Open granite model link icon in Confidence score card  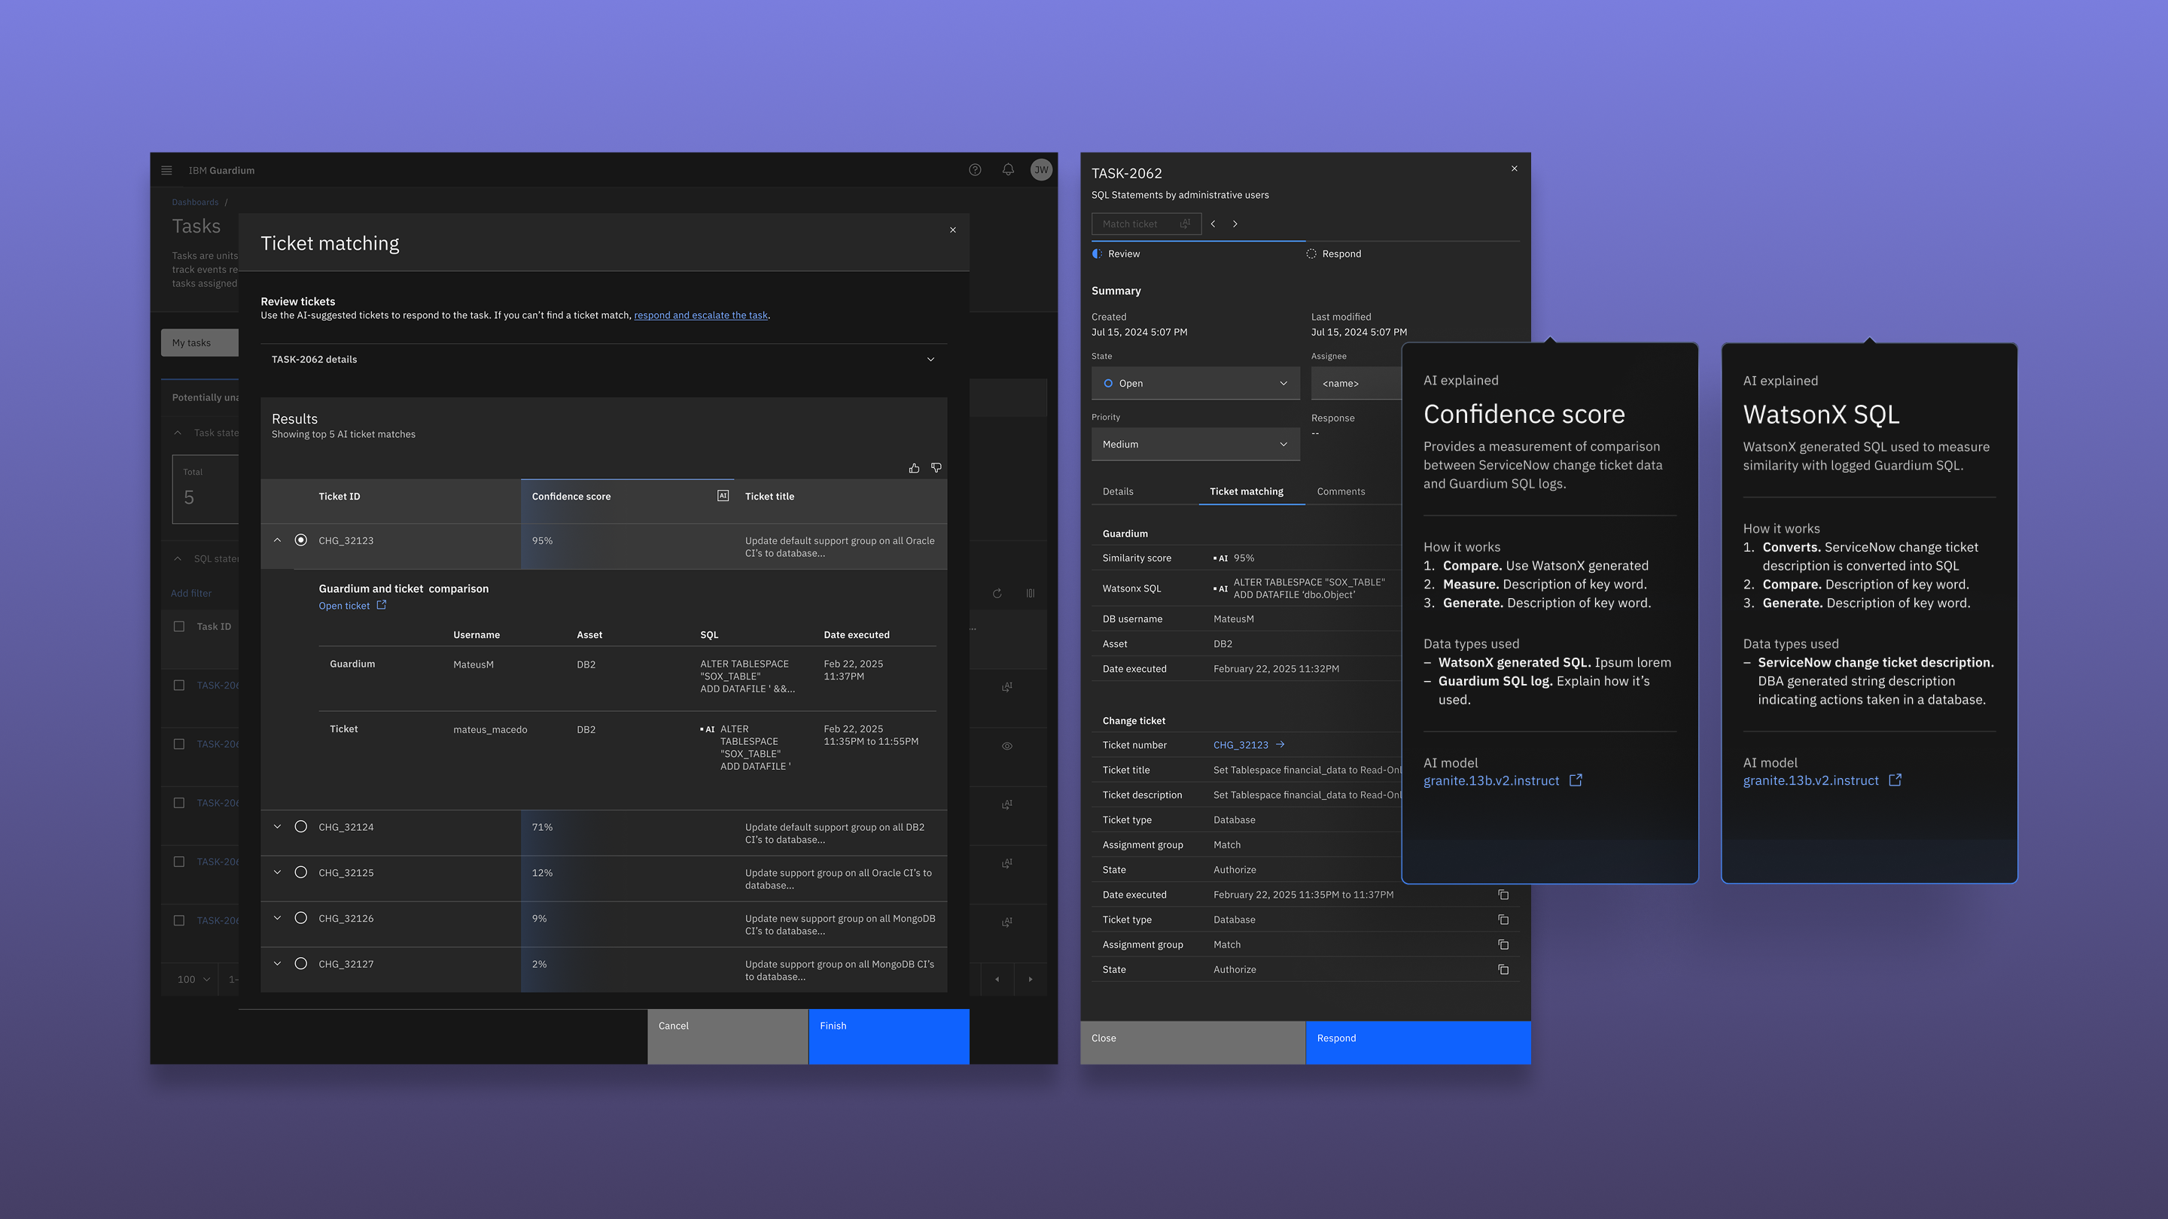pyautogui.click(x=1576, y=781)
